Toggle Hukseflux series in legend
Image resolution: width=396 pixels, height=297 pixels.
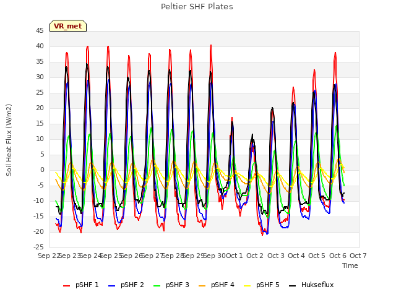[311, 285]
